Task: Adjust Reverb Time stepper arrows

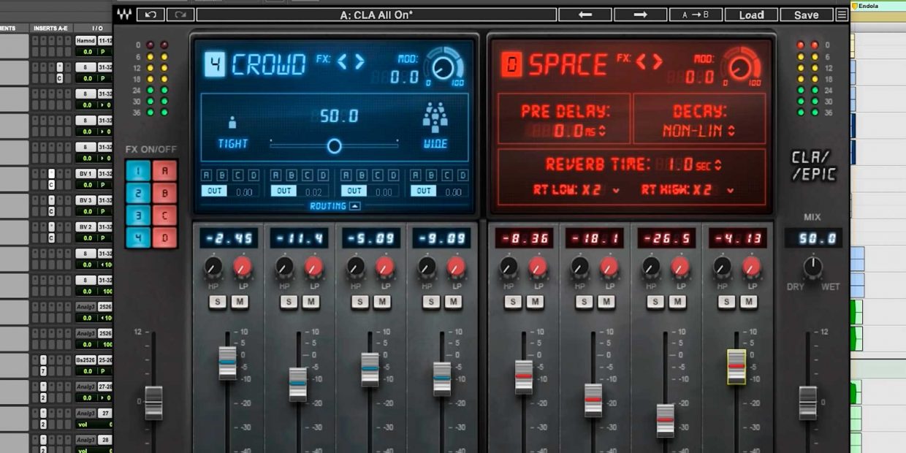Action: [x=718, y=166]
